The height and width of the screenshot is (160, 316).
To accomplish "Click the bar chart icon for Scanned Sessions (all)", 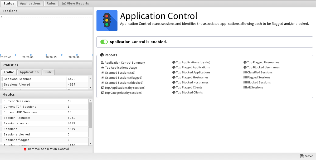I will coord(103,73).
